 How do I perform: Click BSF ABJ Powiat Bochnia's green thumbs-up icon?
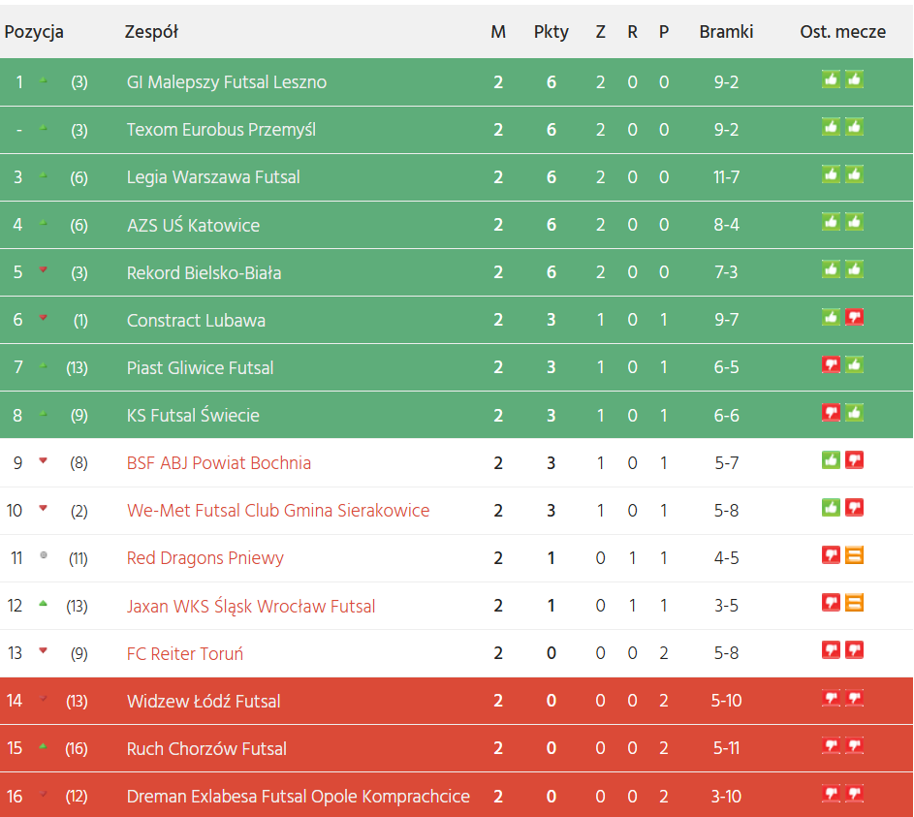[831, 459]
